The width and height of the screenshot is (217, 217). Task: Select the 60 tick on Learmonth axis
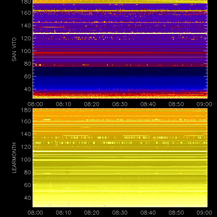coord(27,185)
